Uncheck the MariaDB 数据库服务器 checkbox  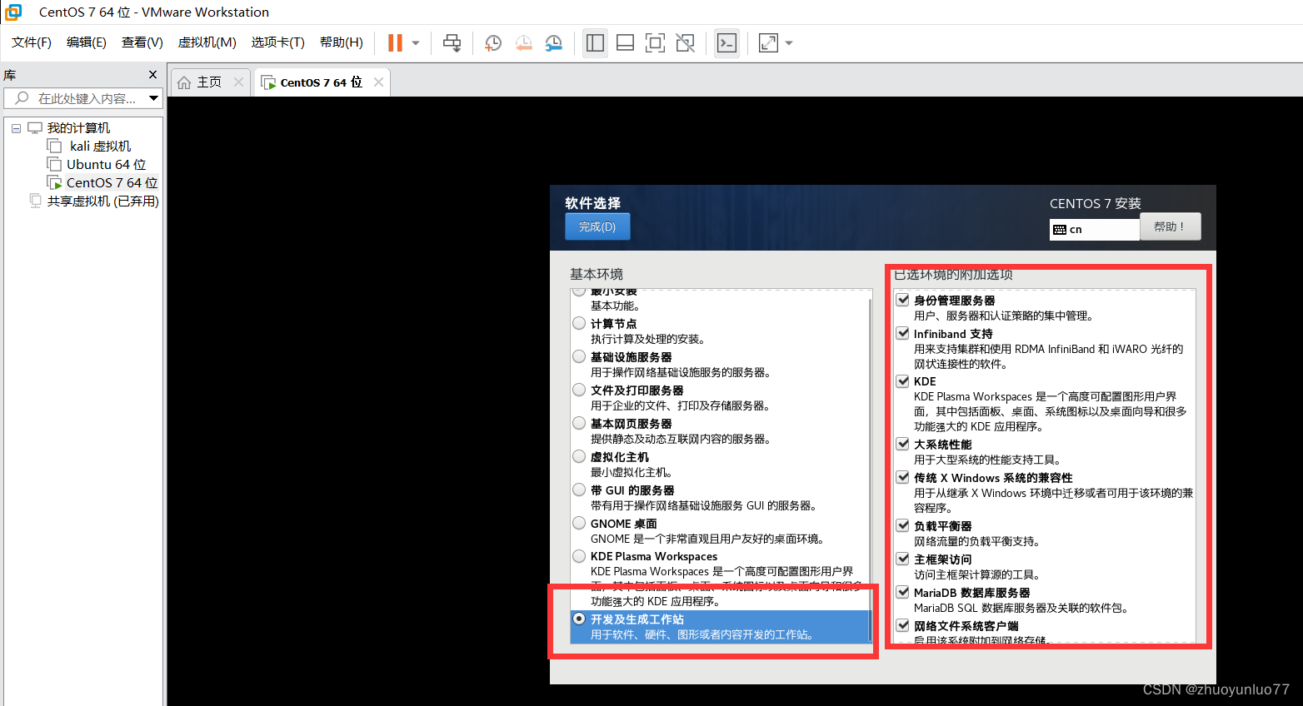click(902, 592)
